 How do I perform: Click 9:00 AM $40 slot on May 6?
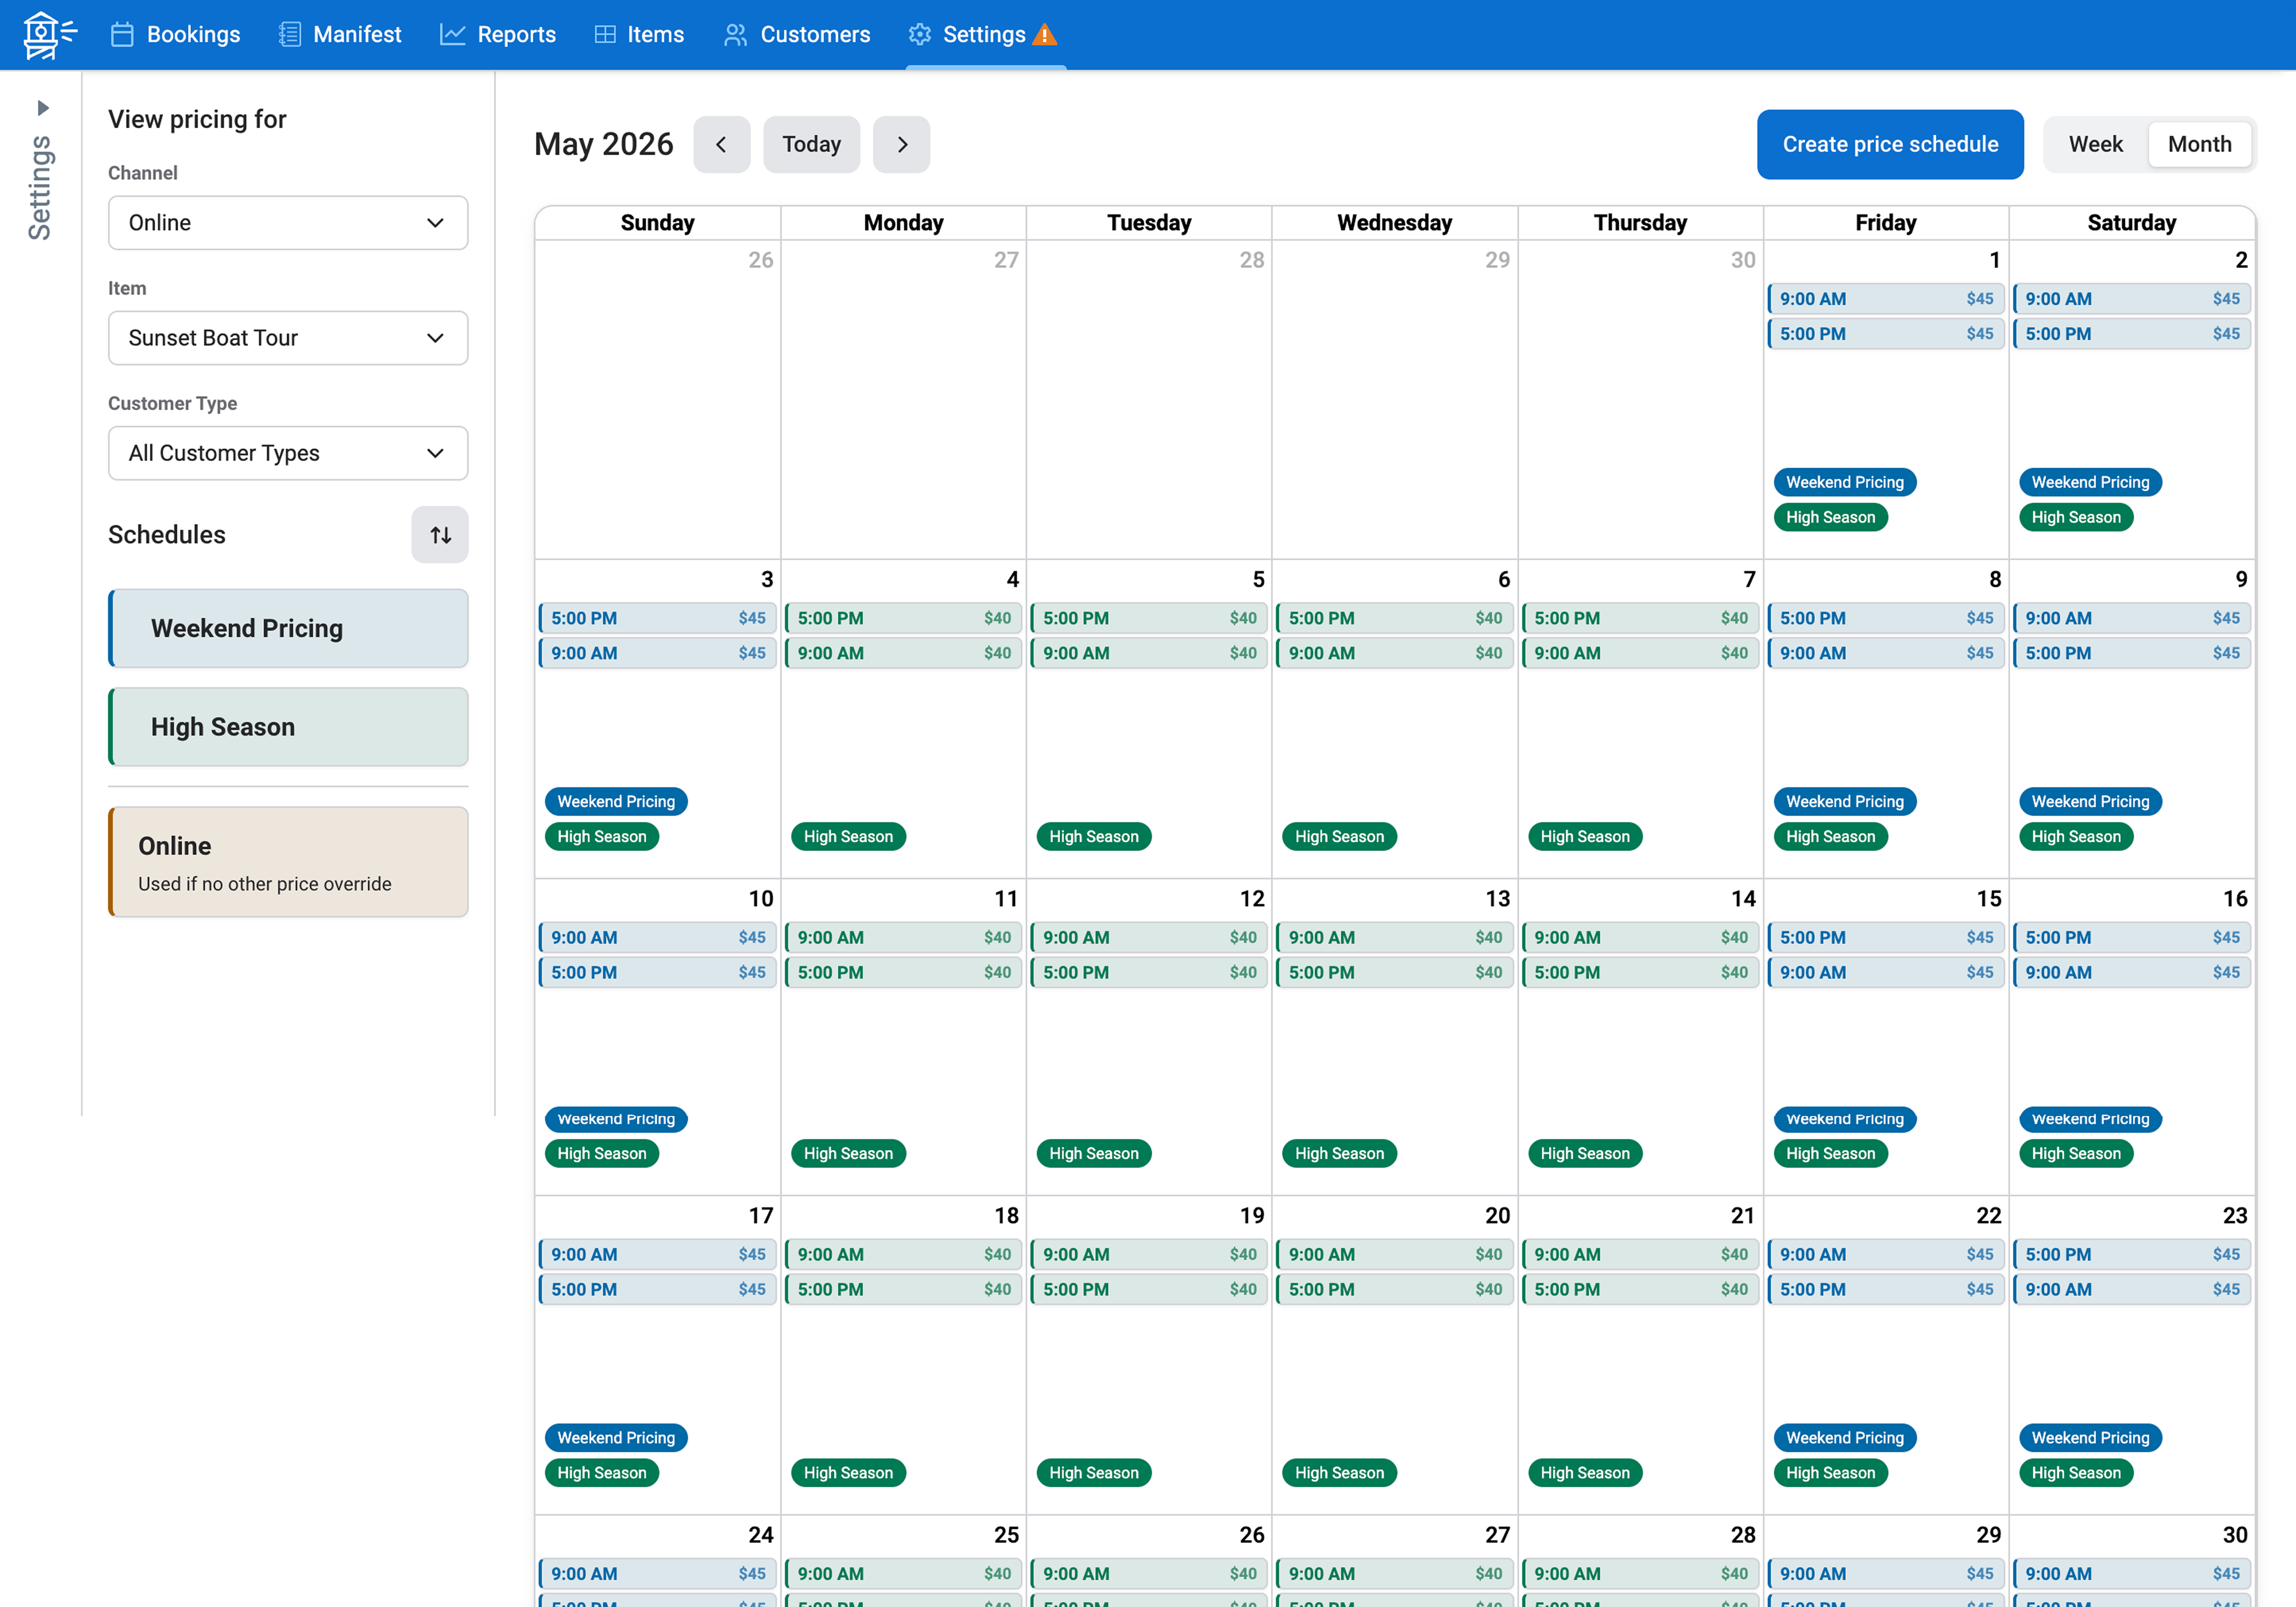pos(1395,653)
